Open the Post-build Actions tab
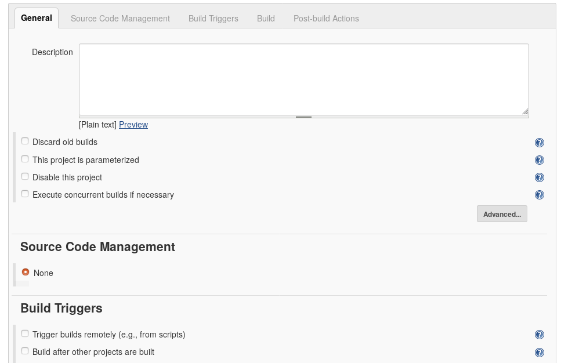561x363 pixels. click(x=326, y=19)
